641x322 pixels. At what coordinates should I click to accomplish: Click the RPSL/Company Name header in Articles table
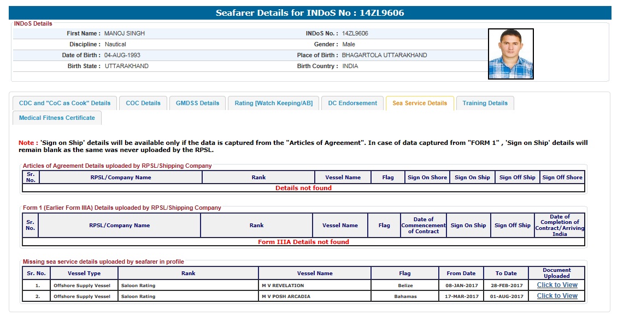[121, 177]
